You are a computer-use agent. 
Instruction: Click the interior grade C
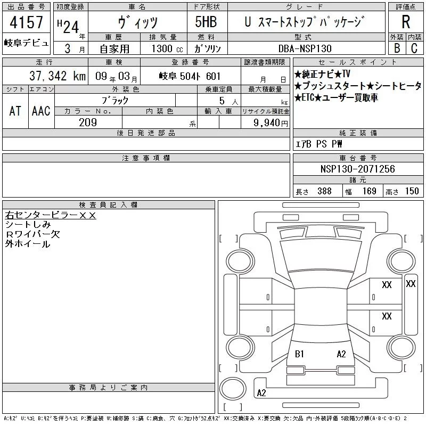point(414,48)
